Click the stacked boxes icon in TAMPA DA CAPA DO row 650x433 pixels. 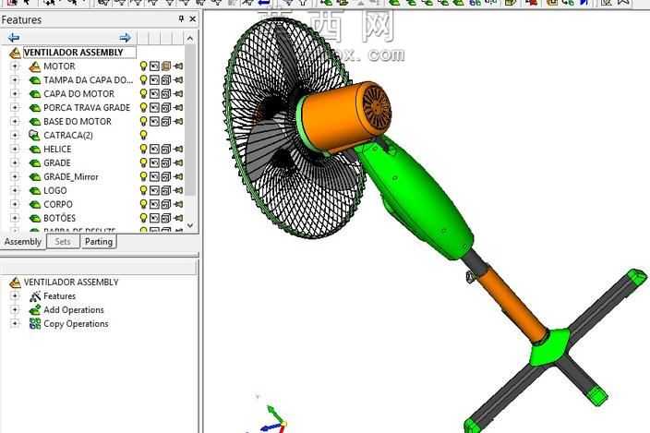[166, 80]
